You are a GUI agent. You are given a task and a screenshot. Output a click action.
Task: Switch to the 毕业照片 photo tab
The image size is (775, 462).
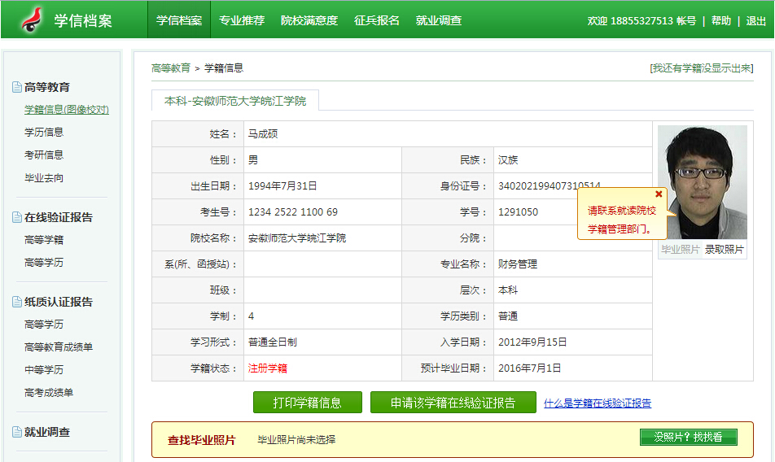point(680,249)
